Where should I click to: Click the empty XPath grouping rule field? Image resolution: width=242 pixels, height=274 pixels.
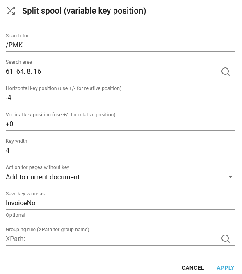point(112,239)
